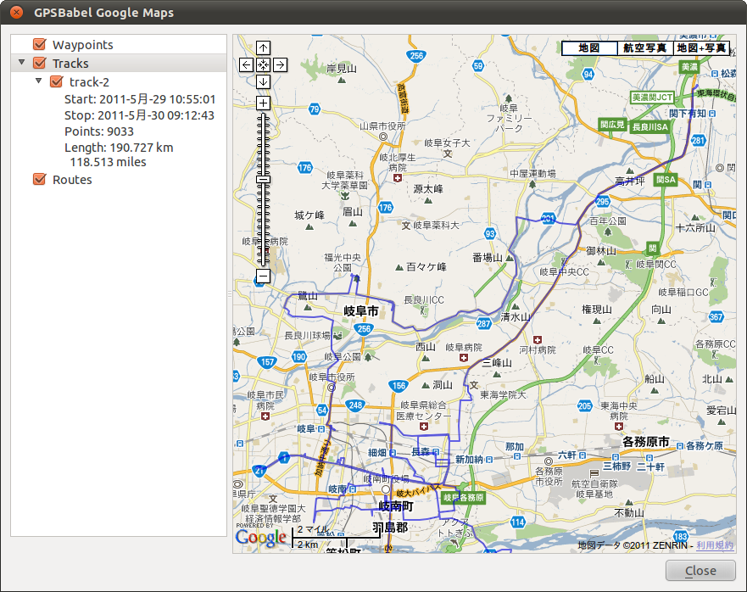Select 地図+写真 hybrid view
The height and width of the screenshot is (592, 747).
(x=700, y=48)
